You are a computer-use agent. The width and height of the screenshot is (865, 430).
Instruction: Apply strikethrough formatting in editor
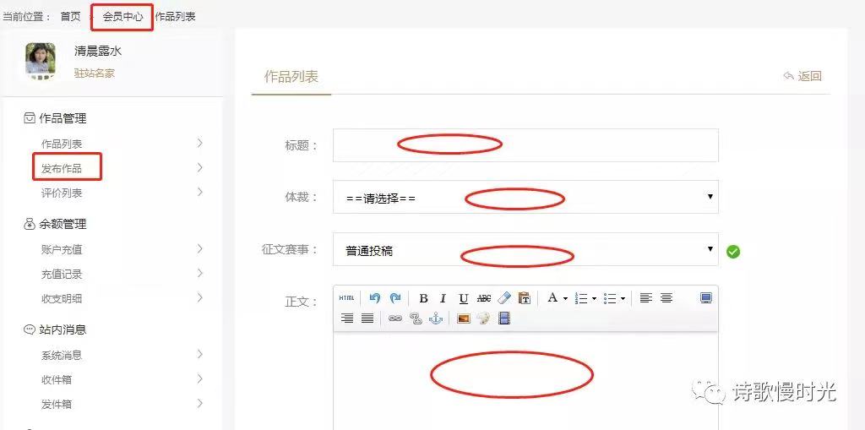click(x=484, y=298)
